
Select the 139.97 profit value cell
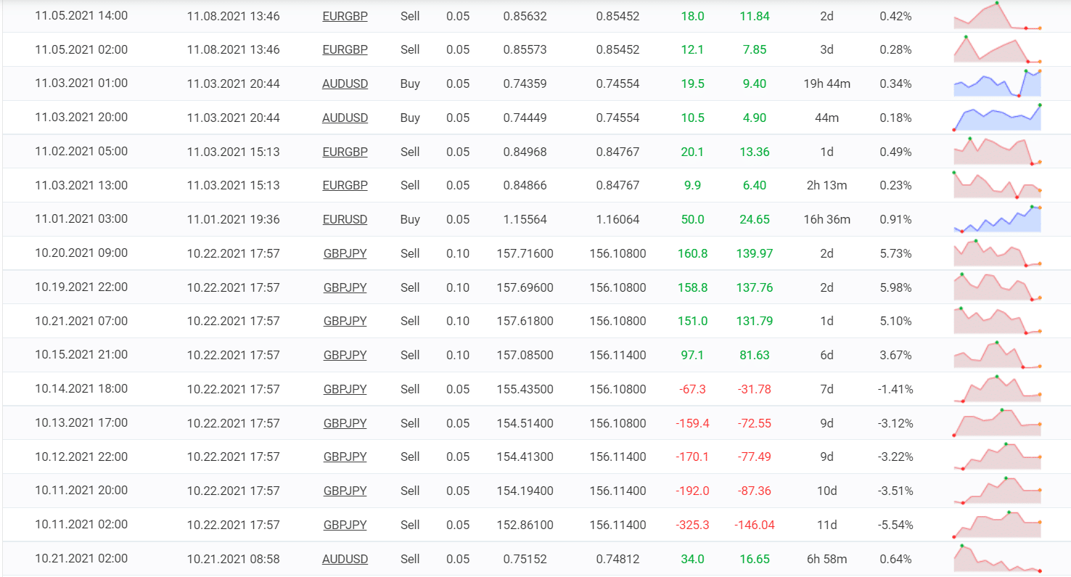tap(755, 253)
